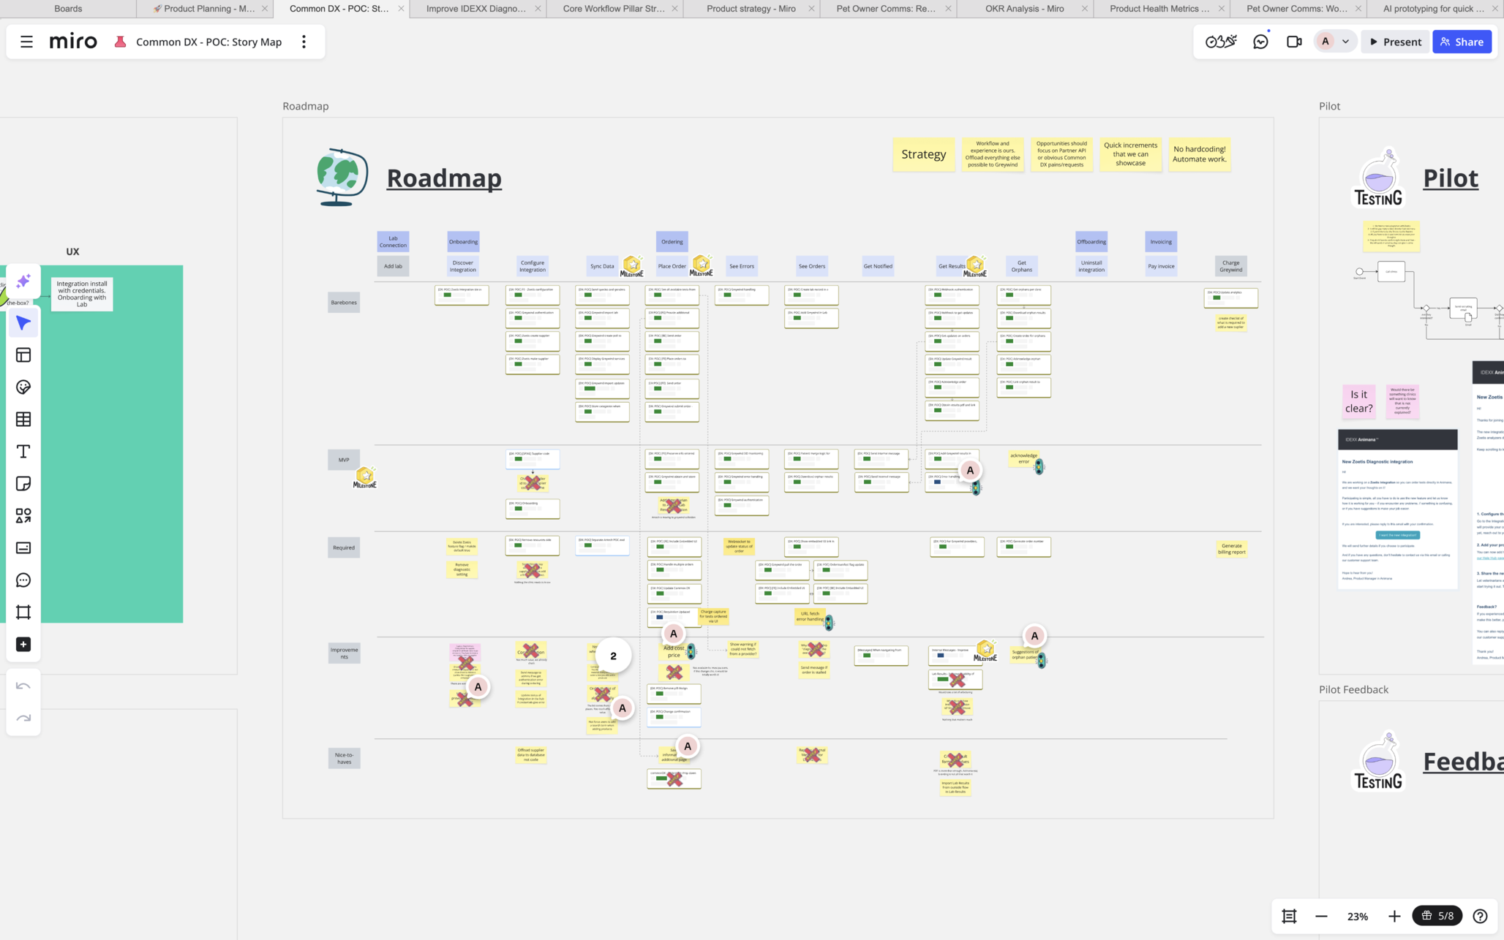Select the Charge Greywind card
This screenshot has width=1504, height=940.
pyautogui.click(x=1230, y=266)
